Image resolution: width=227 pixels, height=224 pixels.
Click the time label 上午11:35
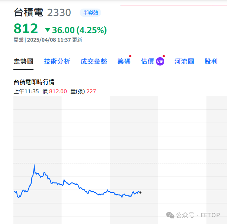26,91
